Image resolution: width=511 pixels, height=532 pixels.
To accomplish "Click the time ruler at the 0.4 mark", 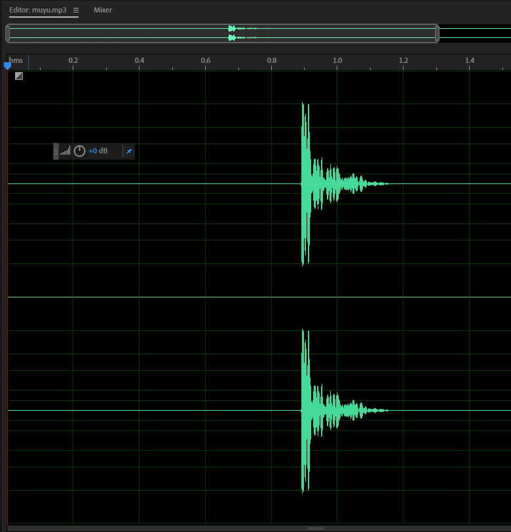I will tap(140, 62).
